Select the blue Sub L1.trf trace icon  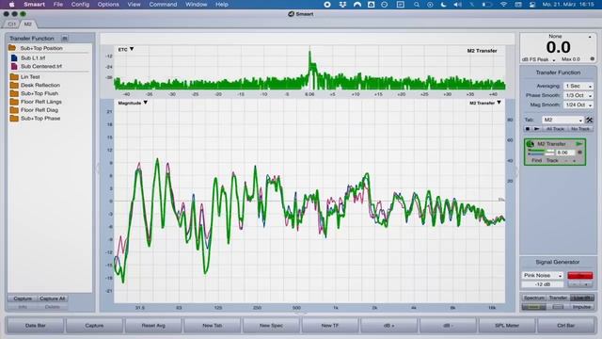[x=14, y=58]
